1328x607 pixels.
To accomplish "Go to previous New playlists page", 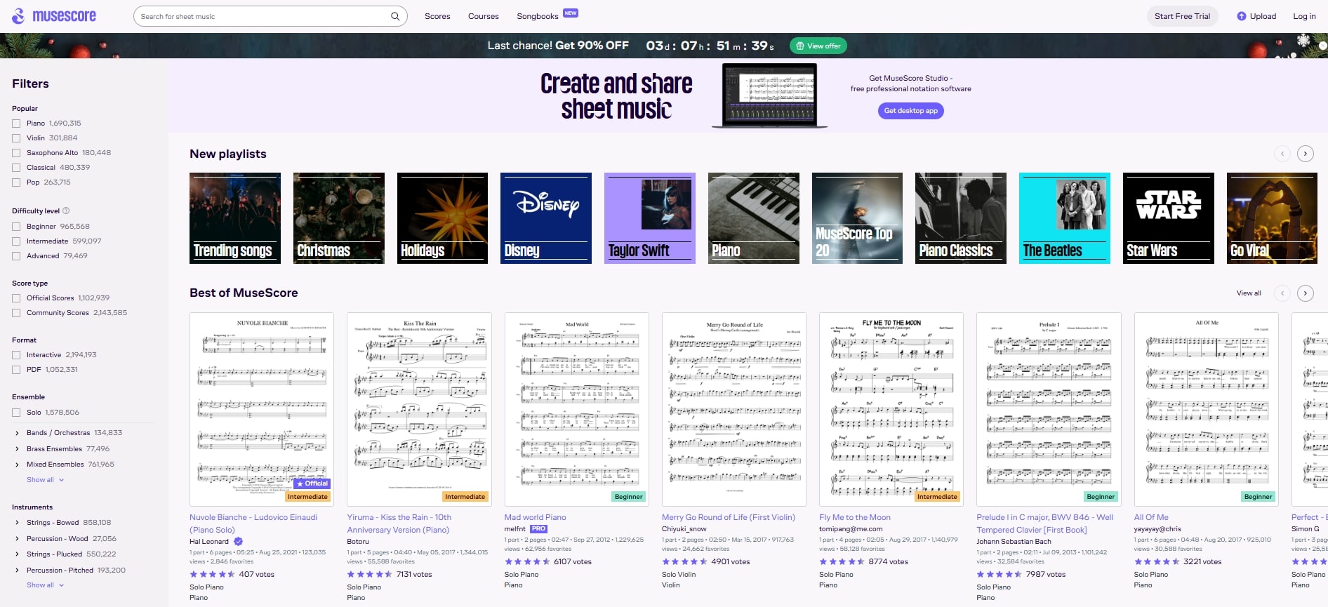I will (x=1282, y=154).
